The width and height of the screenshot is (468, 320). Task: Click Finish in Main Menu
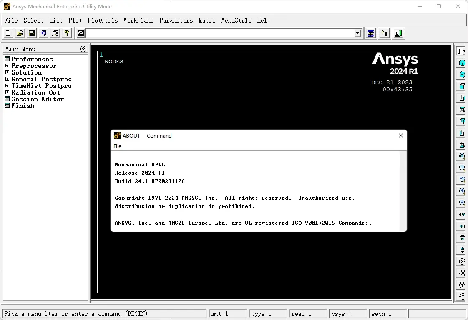(23, 105)
